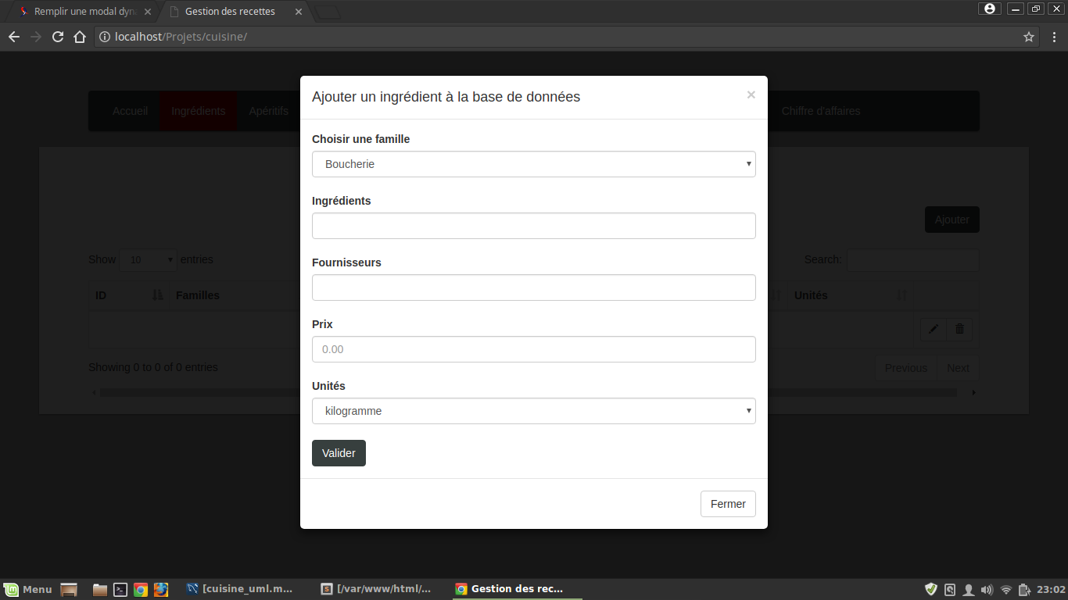Image resolution: width=1068 pixels, height=600 pixels.
Task: Open the Chiffre d'affaires navigation item
Action: 821,111
